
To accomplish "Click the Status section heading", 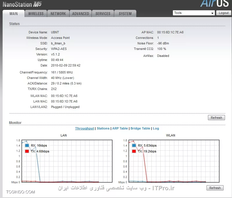I will [x=14, y=24].
